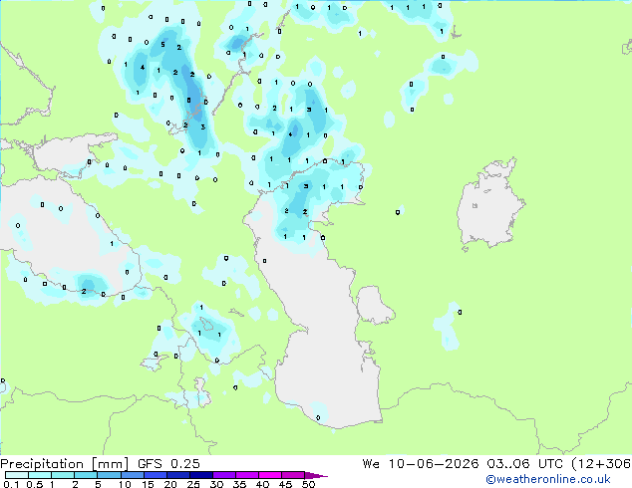Select the 20 mm legend color box
632x488 pixels.
point(177,475)
